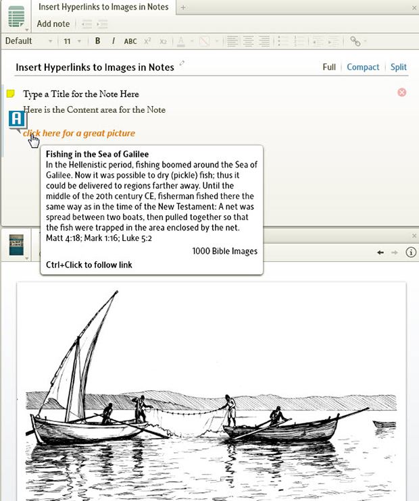Insert a bulleted list

pos(282,41)
